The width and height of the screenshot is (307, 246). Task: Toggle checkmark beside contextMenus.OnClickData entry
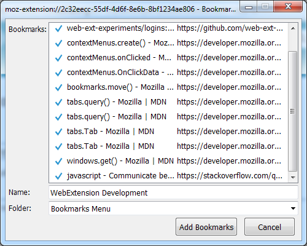(x=58, y=73)
